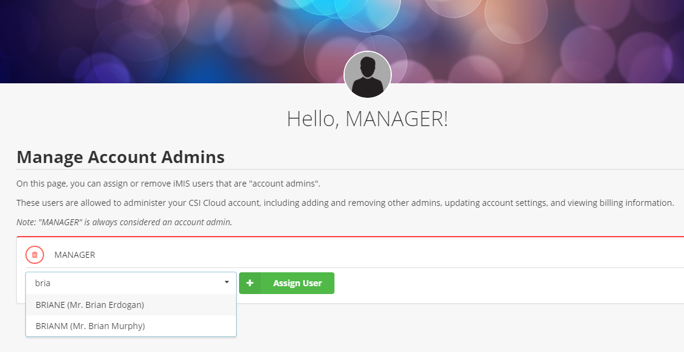Click the Manage Account Admins heading

121,157
